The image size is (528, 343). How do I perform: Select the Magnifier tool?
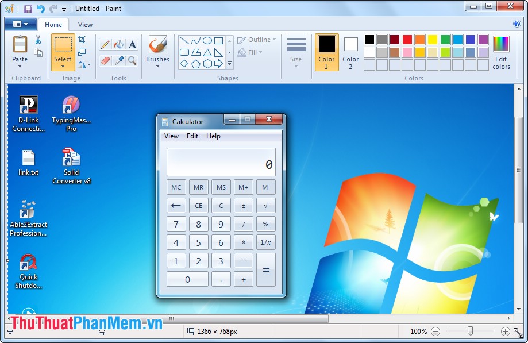132,60
